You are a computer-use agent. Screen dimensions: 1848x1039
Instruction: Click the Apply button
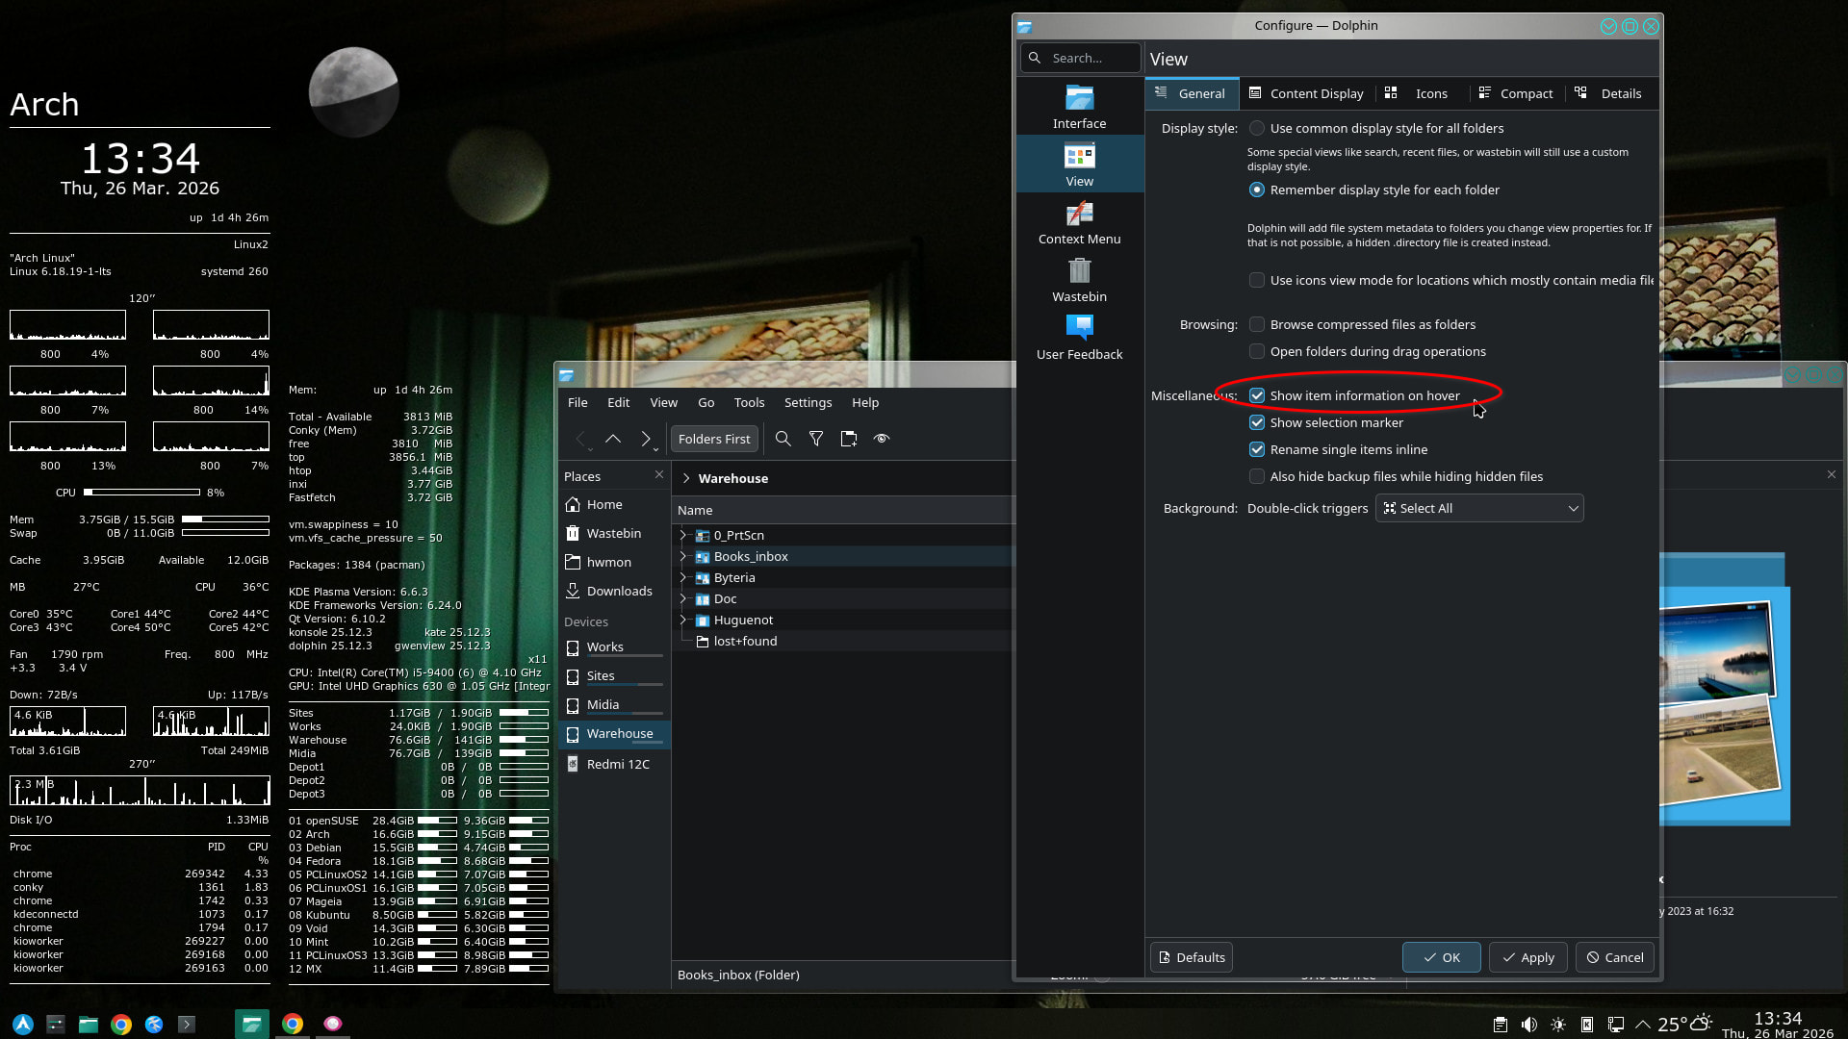[x=1527, y=957]
